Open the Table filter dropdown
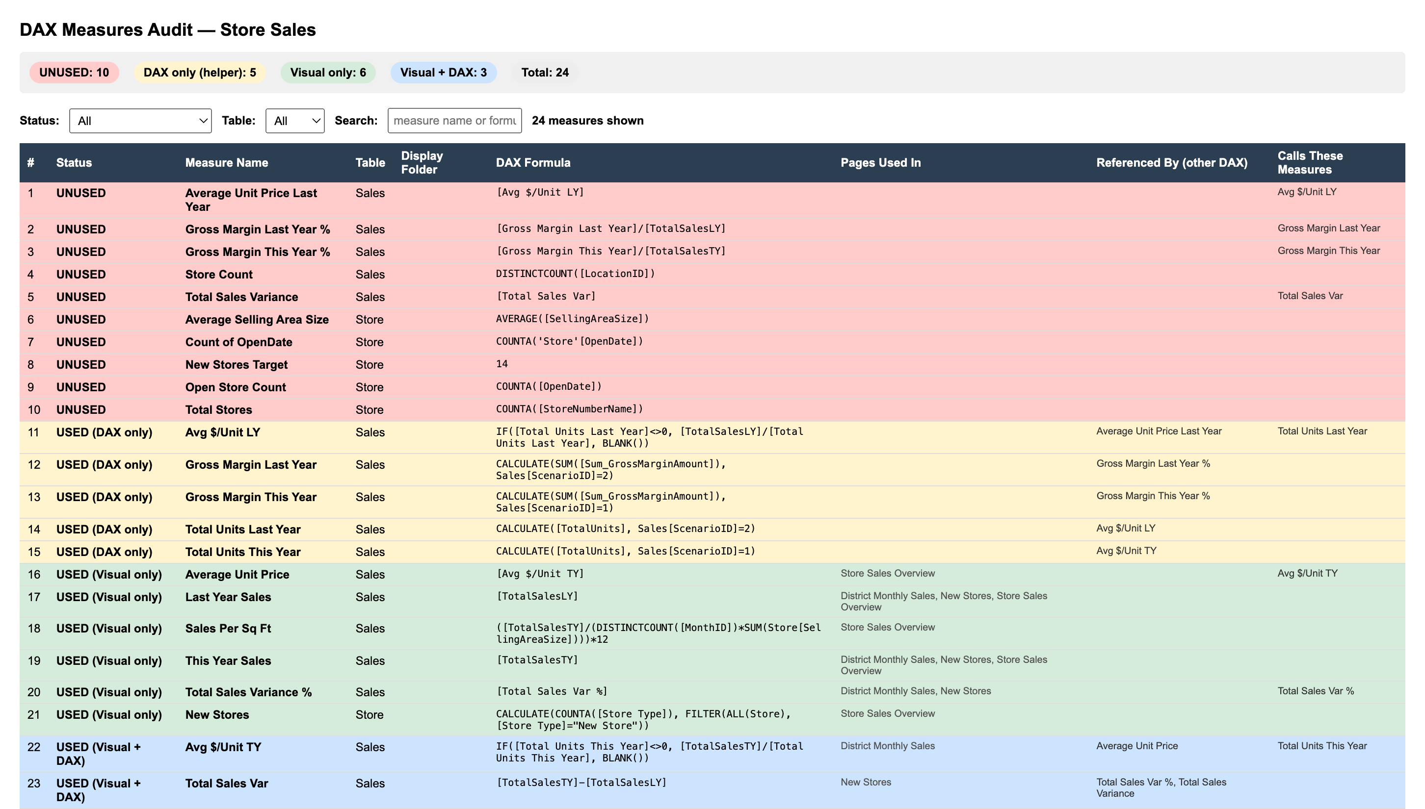The image size is (1425, 809). click(295, 121)
